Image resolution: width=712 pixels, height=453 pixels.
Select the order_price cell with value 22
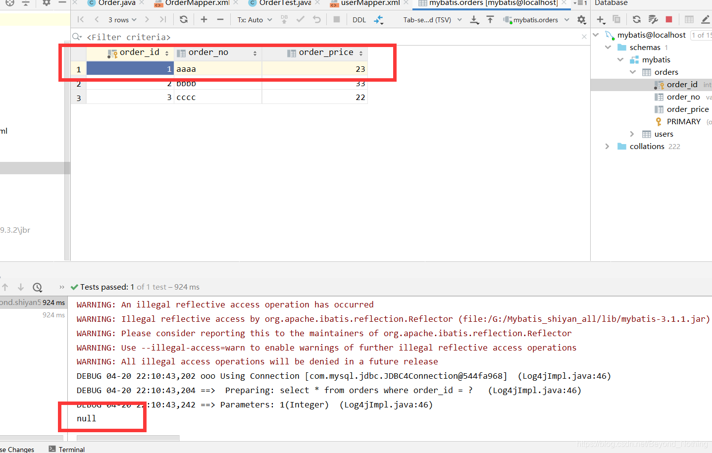pos(315,97)
